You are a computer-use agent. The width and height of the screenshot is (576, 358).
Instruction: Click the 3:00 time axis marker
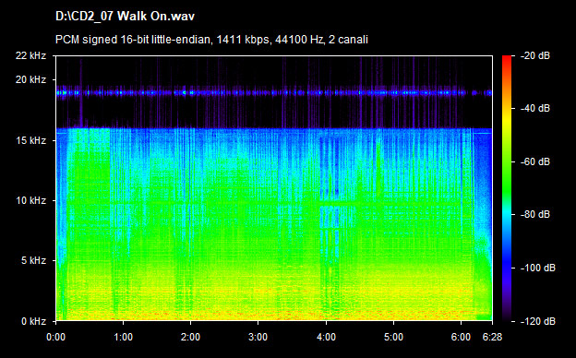258,337
